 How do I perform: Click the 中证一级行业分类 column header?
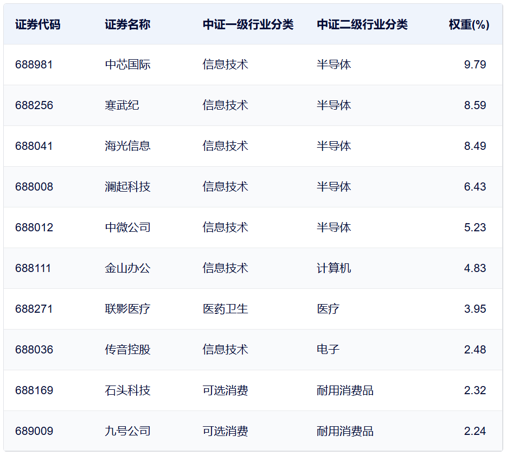pyautogui.click(x=248, y=24)
